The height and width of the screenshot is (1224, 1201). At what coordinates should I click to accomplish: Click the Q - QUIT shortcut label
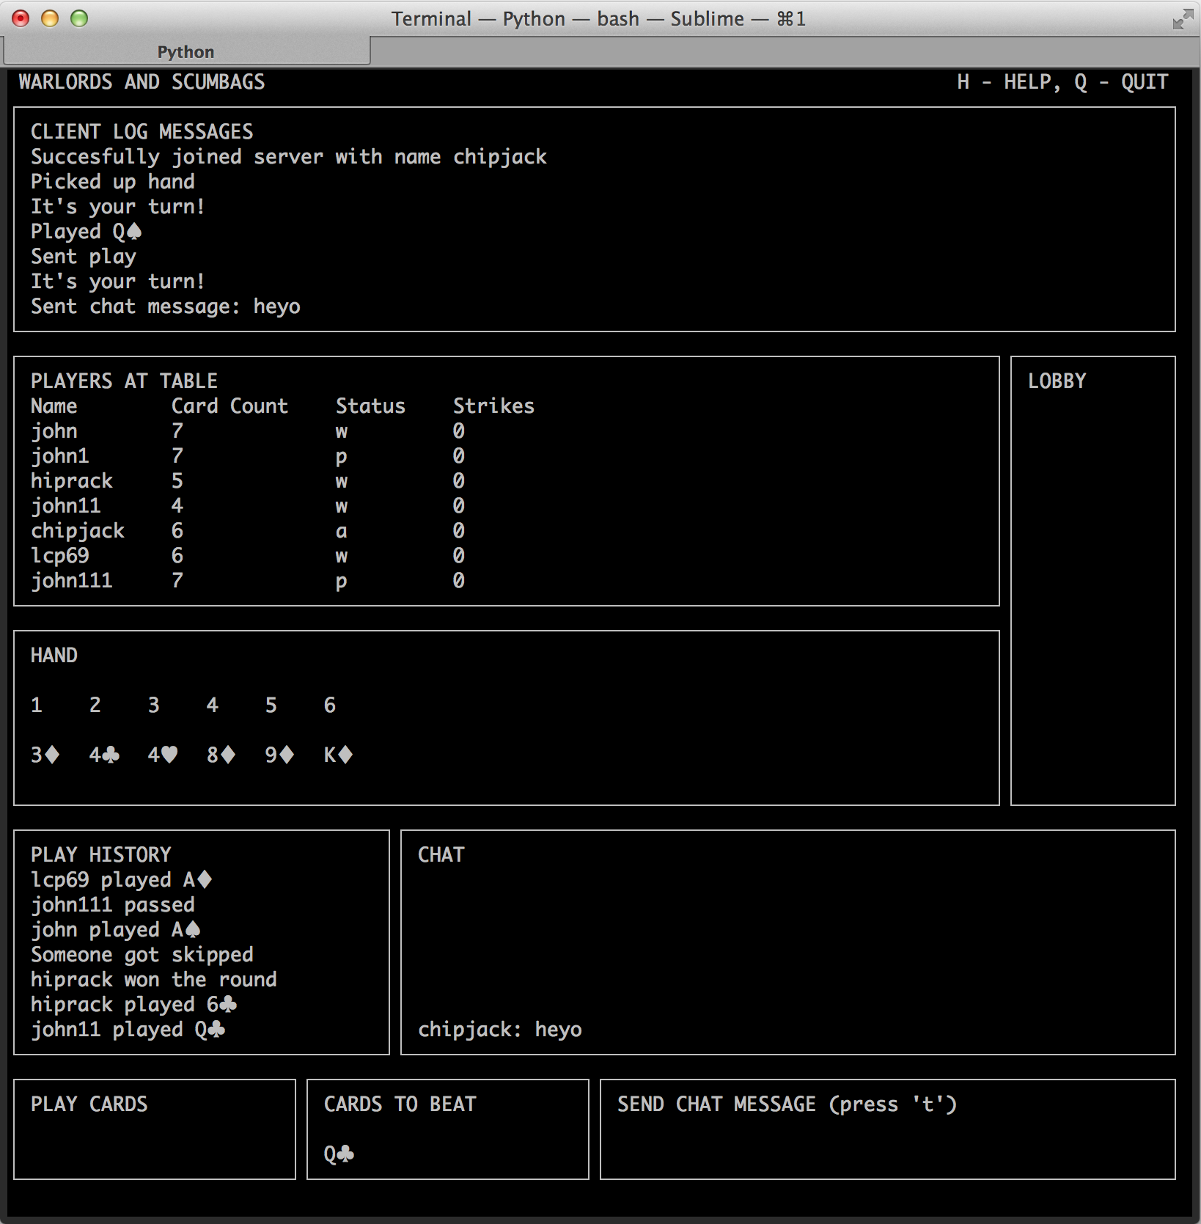(x=1122, y=82)
